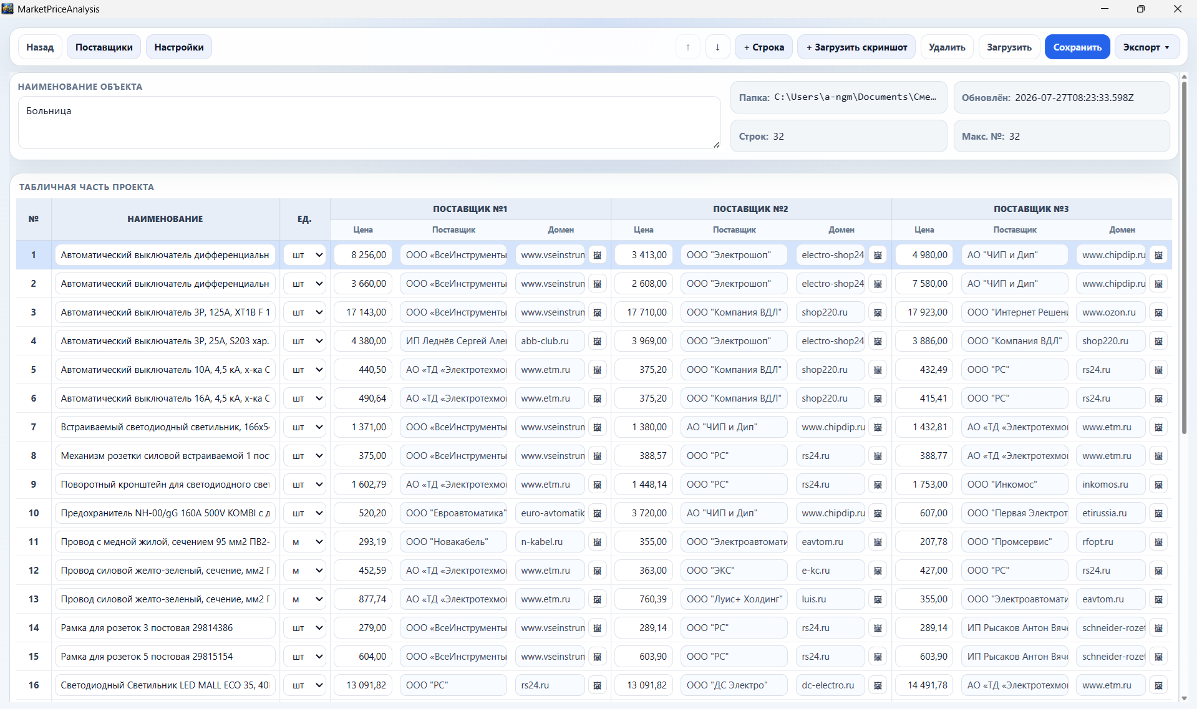Open the Поставщики section

104,47
